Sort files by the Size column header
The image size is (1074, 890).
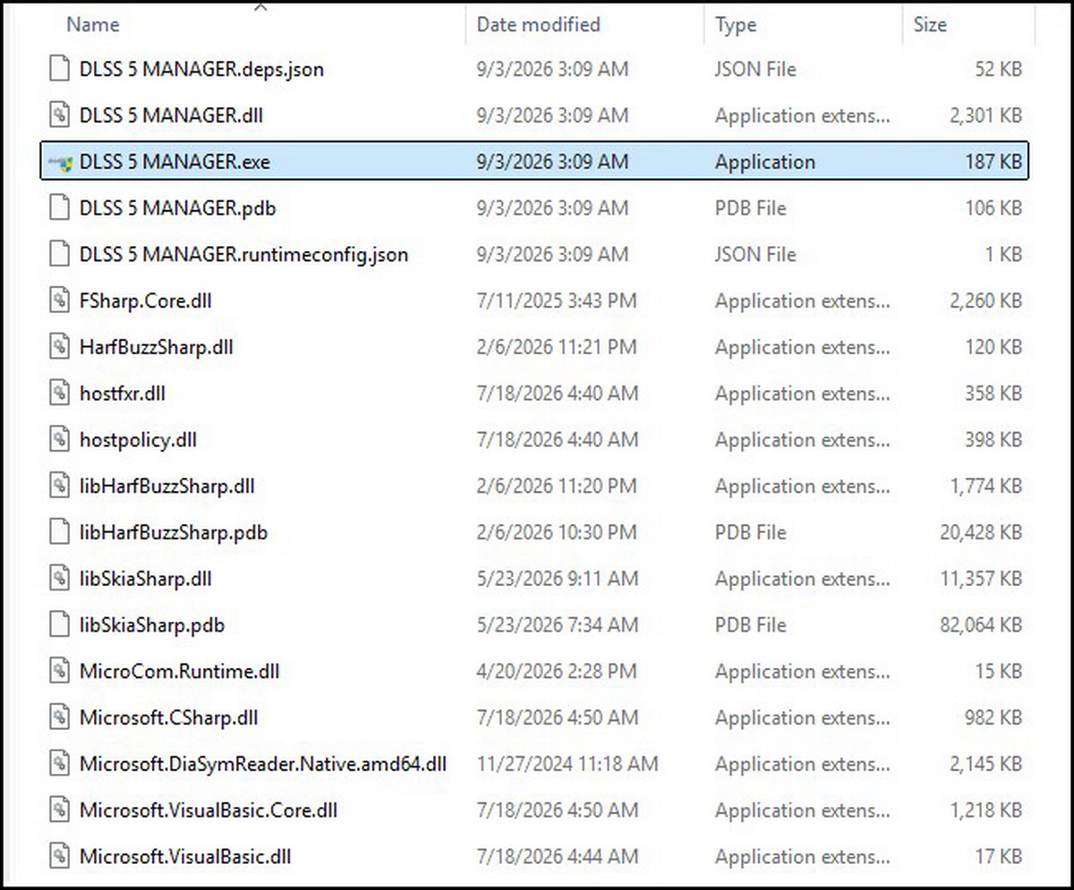930,24
